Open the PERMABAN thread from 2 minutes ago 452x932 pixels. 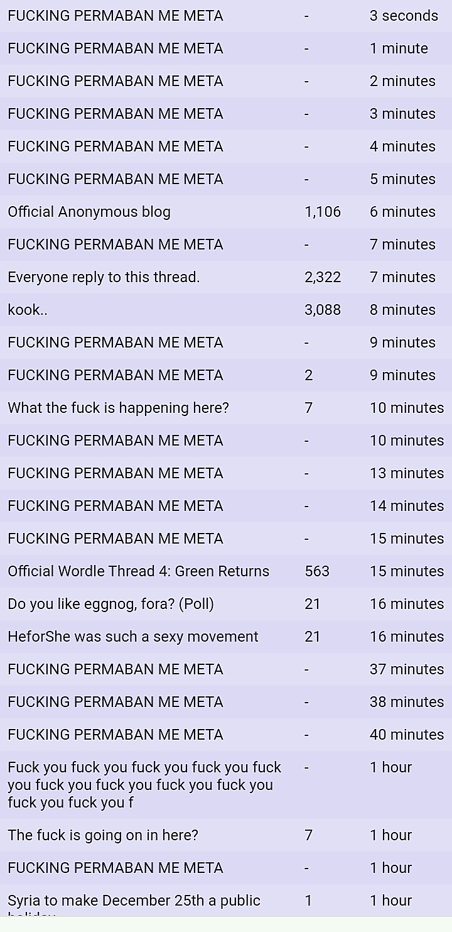tap(116, 81)
